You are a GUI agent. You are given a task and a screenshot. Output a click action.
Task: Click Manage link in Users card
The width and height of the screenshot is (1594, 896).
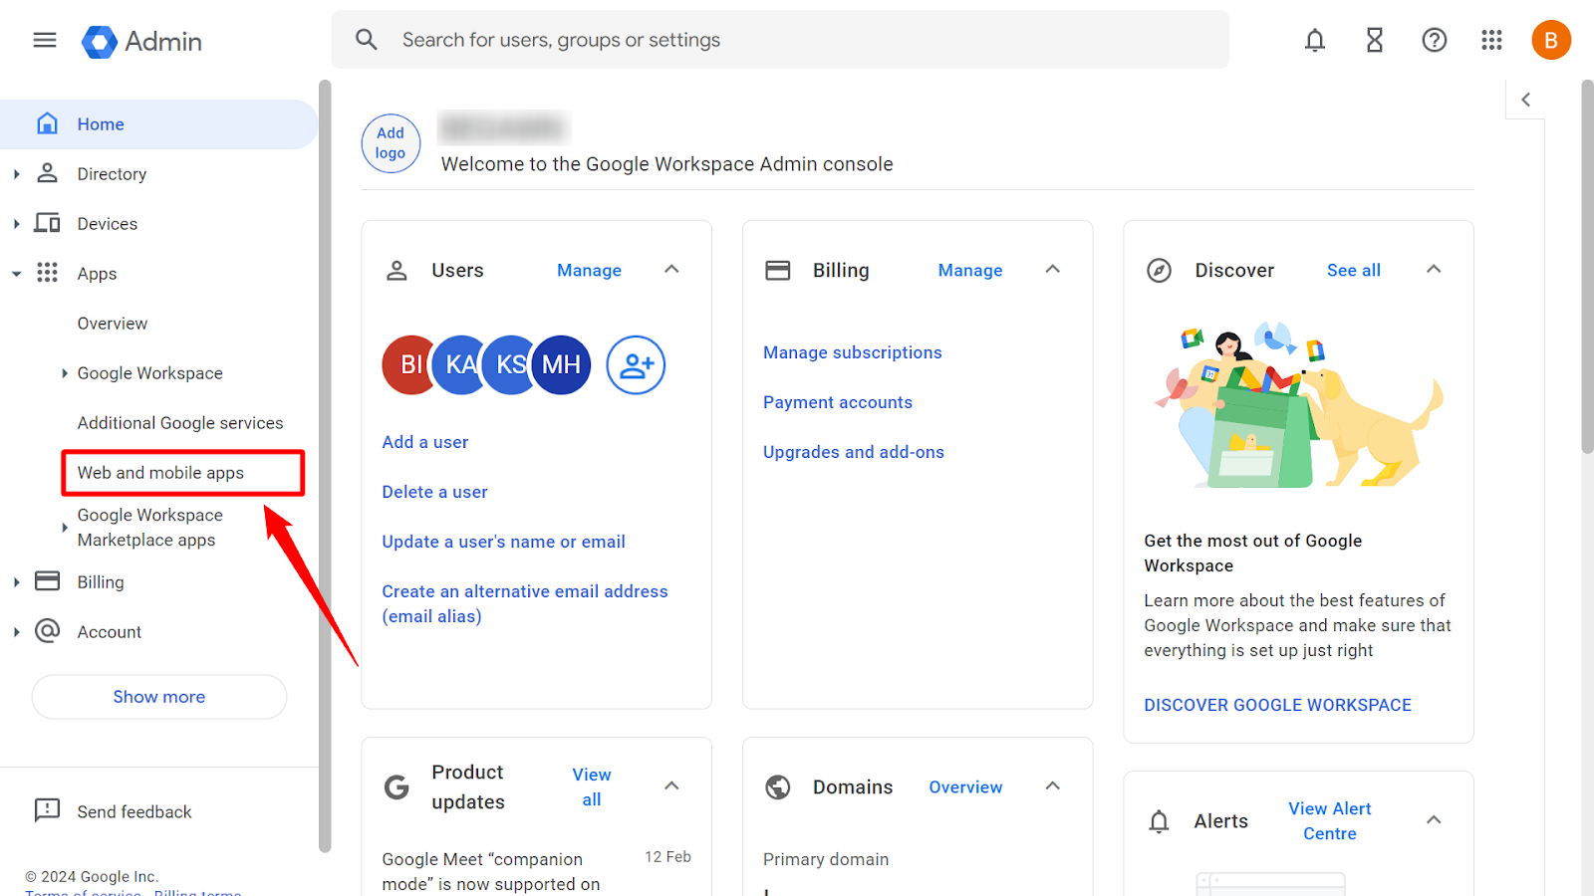[589, 270]
